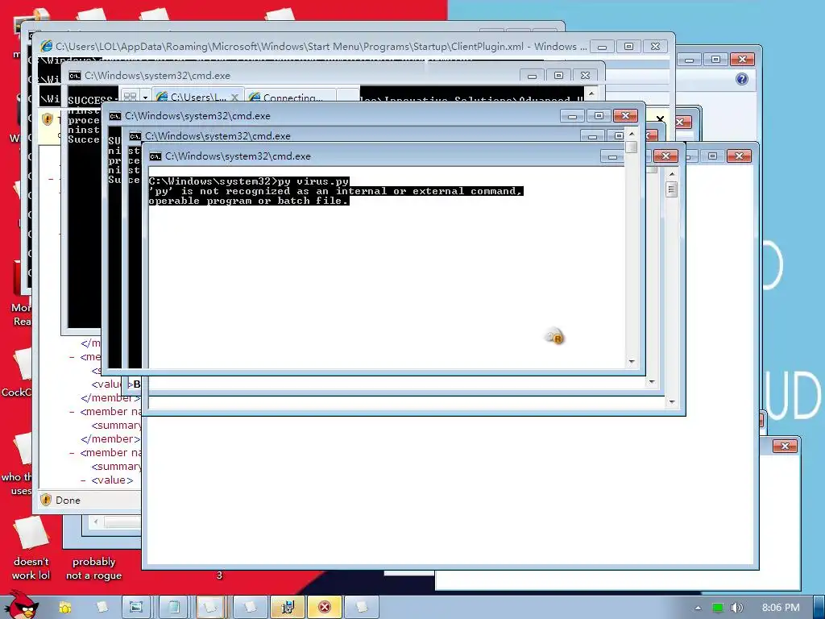Viewport: 825px width, 619px height.
Task: Open the notepad item in the taskbar
Action: tap(174, 608)
